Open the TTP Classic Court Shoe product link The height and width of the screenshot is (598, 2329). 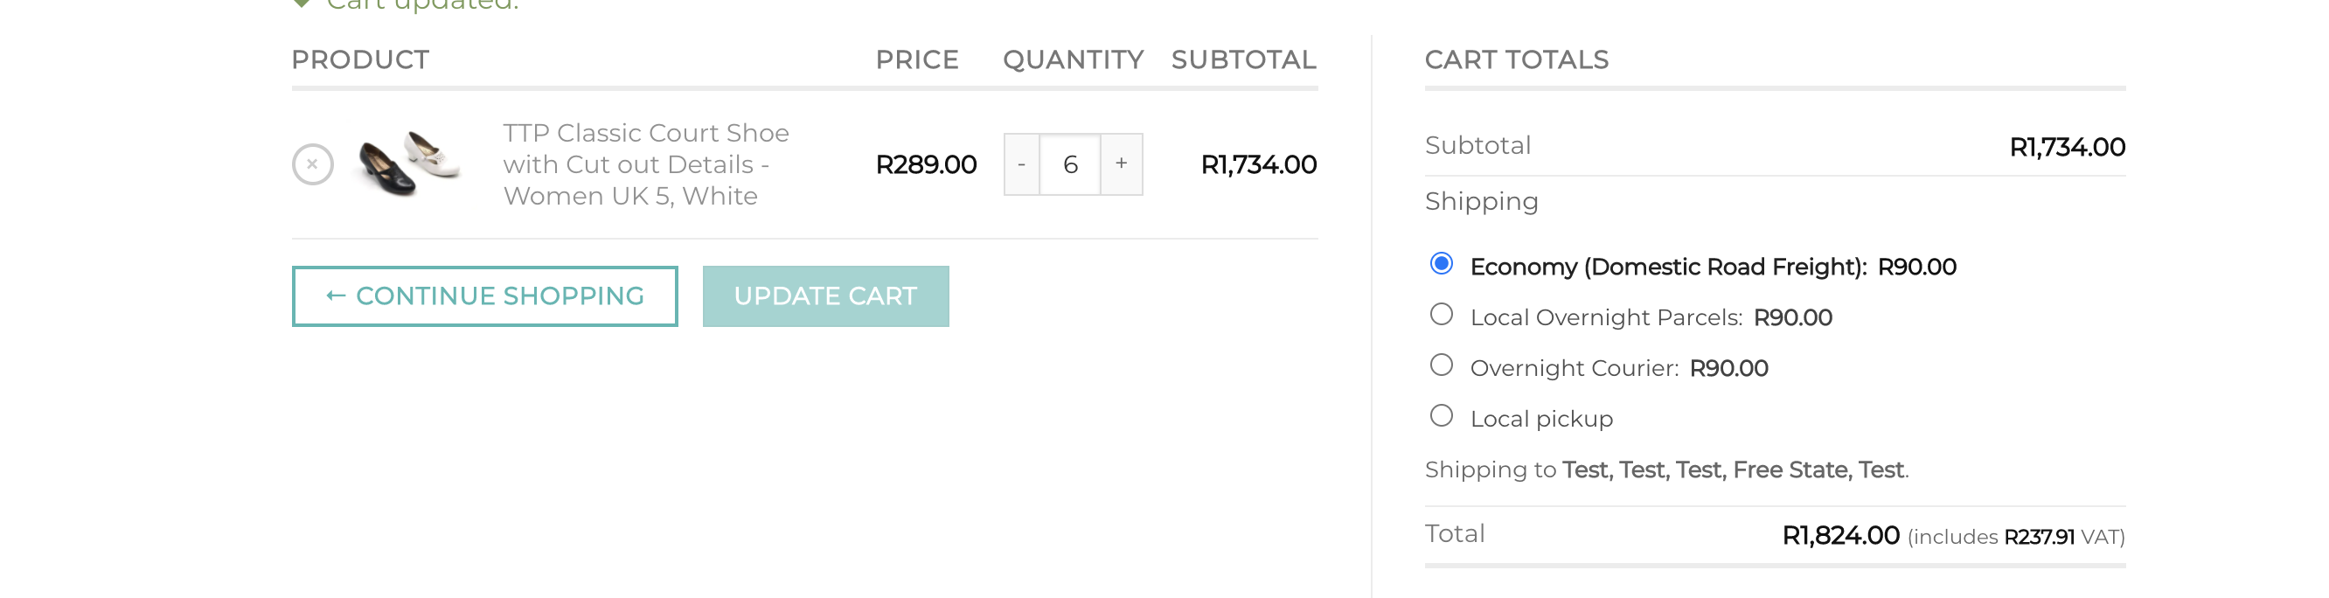pos(645,164)
